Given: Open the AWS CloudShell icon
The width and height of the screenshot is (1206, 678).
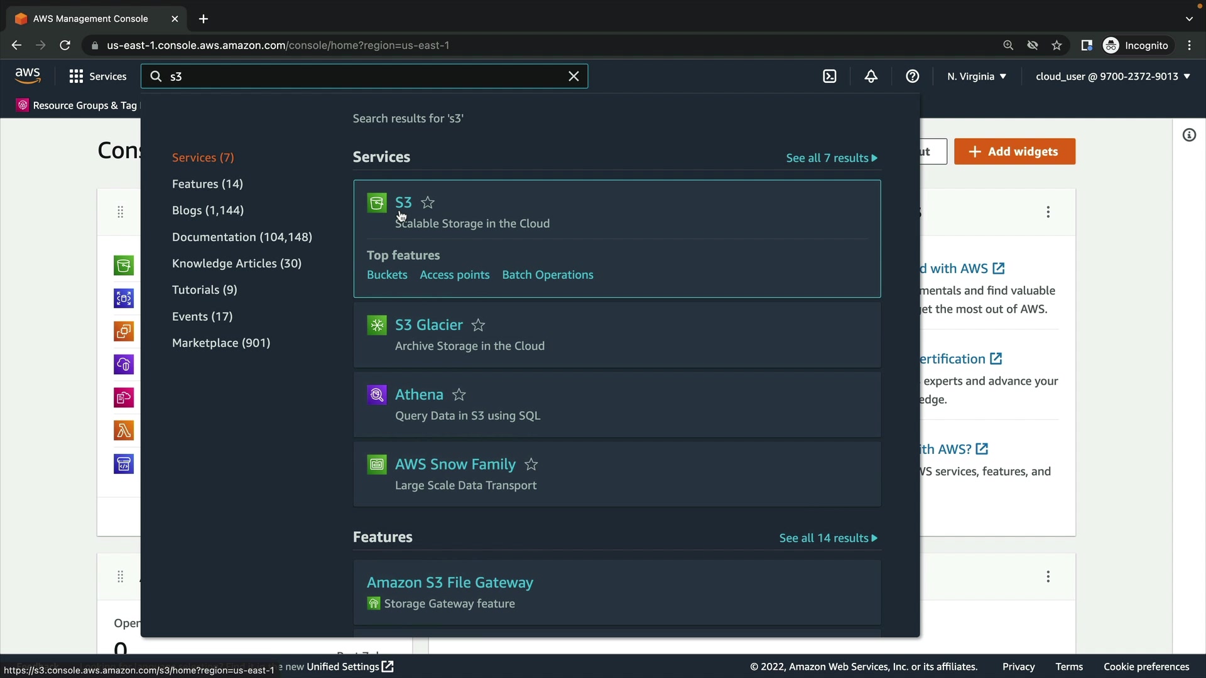Looking at the screenshot, I should click(830, 77).
